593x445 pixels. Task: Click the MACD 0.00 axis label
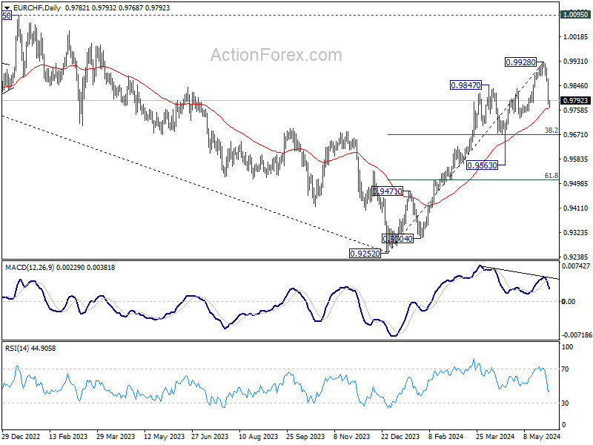coord(569,302)
